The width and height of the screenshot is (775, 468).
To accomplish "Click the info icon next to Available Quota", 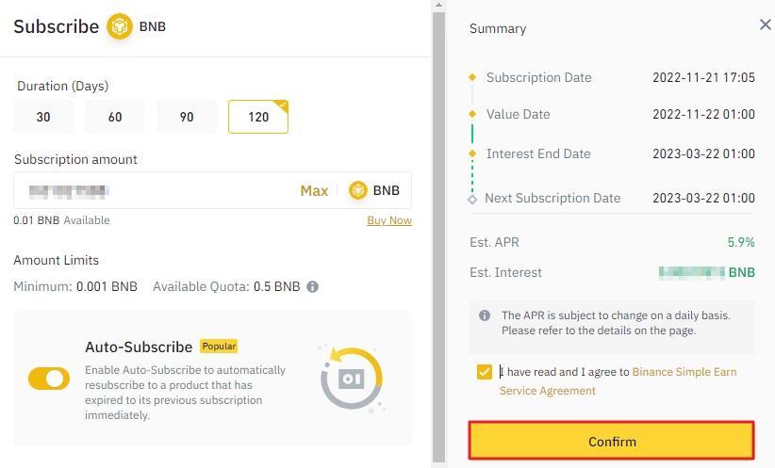I will click(312, 286).
